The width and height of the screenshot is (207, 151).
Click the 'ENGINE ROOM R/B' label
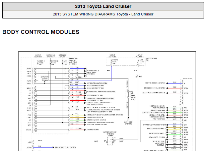[151, 59]
